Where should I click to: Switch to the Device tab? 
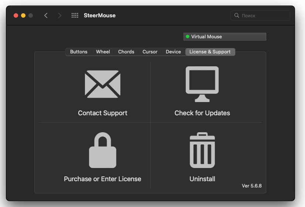tap(173, 52)
